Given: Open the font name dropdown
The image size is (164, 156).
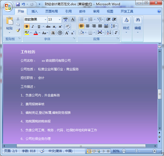Looking at the screenshot, I should (45, 20).
